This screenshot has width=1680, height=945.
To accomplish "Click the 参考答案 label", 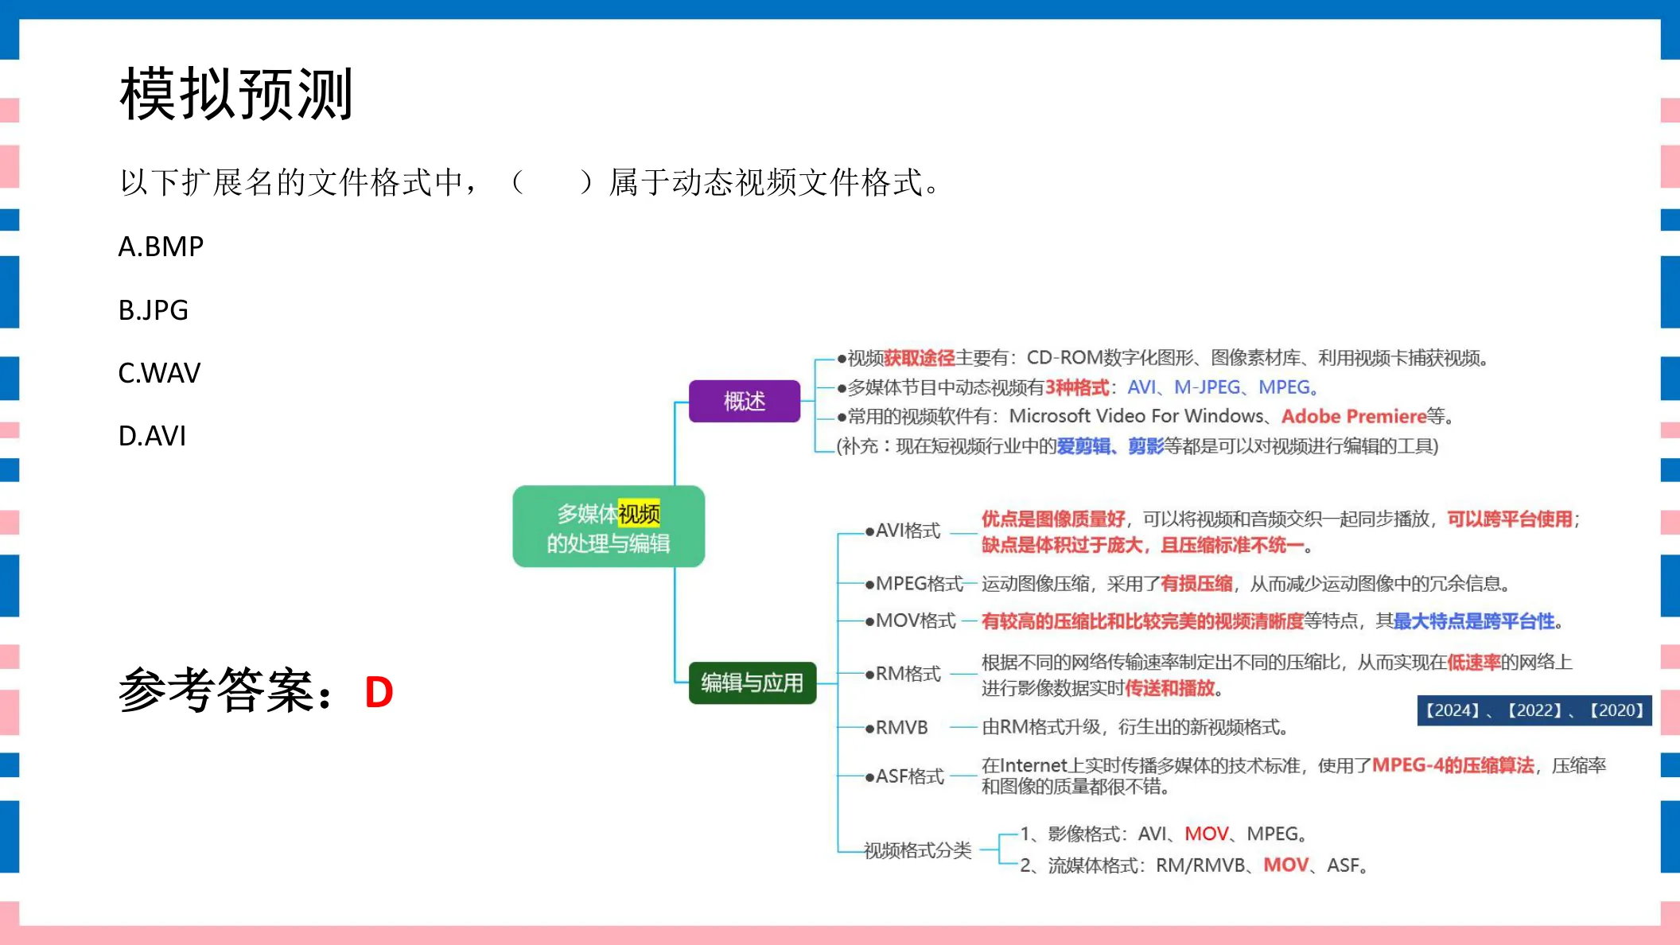I will (227, 690).
